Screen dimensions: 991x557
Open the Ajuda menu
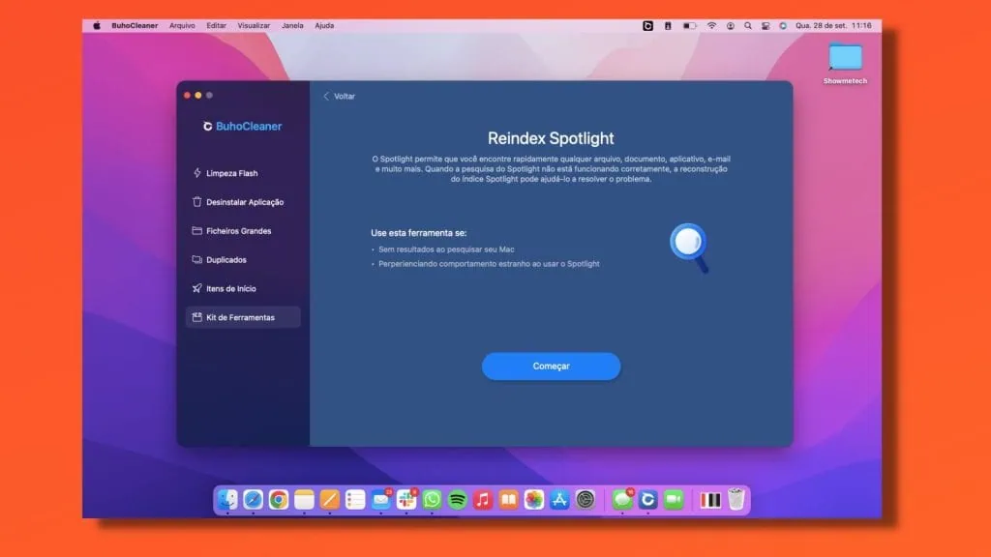[324, 26]
